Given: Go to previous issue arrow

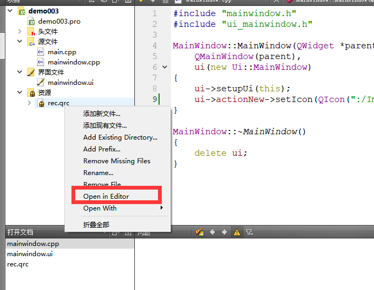Looking at the screenshot, I should tap(212, 232).
